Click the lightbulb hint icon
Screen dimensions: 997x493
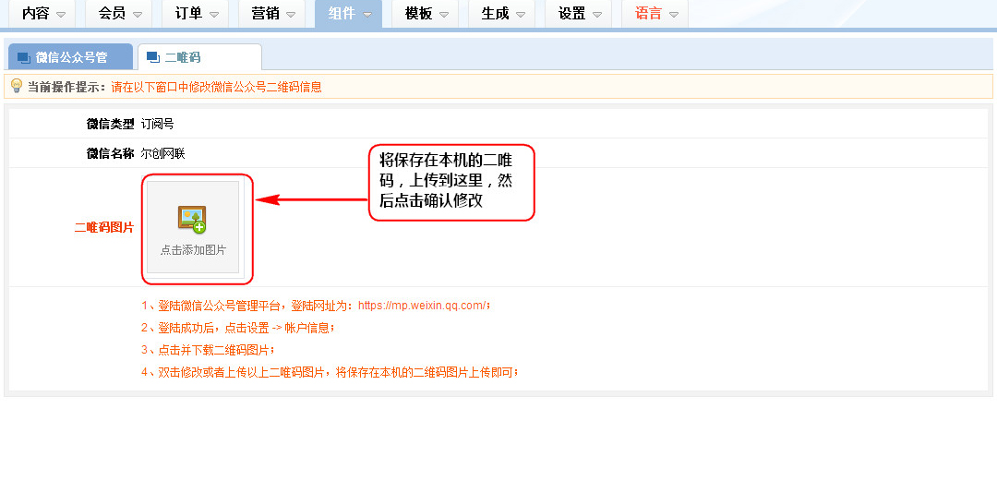[16, 86]
